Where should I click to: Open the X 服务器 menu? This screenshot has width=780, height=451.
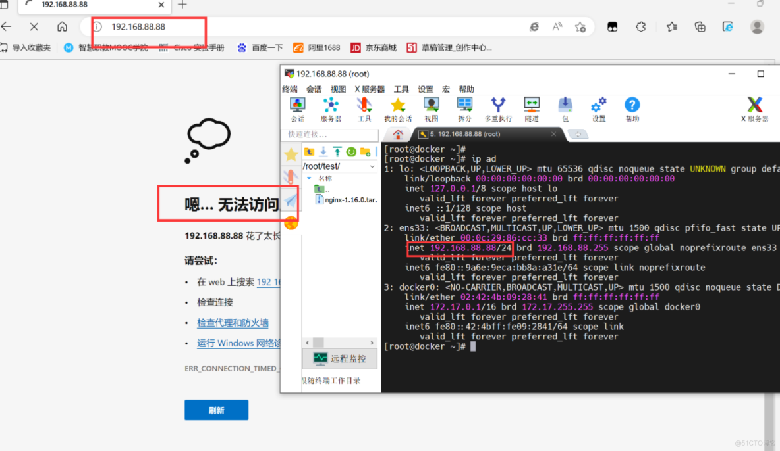coord(370,89)
